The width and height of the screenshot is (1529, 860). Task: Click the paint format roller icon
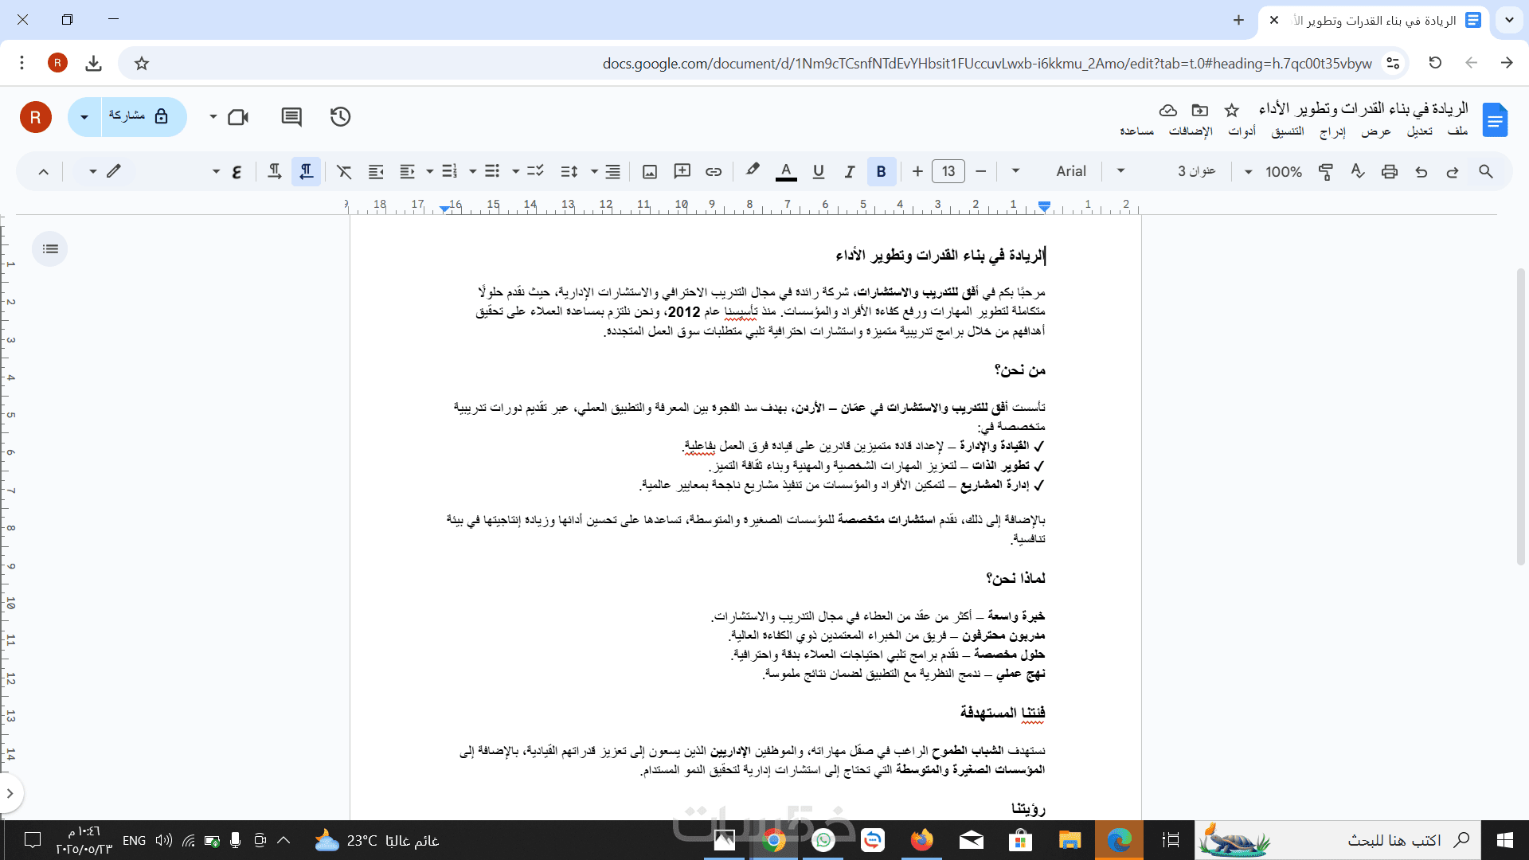click(x=1326, y=171)
